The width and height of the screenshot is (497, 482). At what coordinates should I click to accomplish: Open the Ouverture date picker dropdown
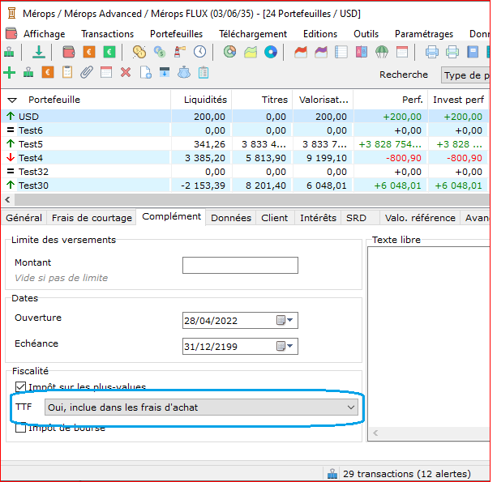(x=289, y=320)
